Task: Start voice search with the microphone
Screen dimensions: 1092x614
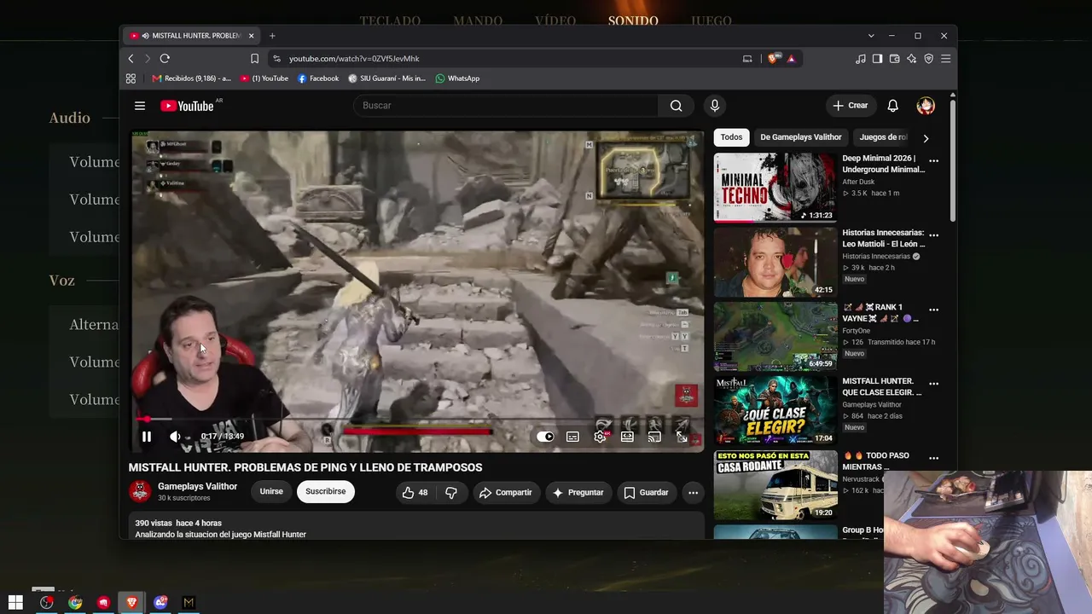Action: pyautogui.click(x=715, y=106)
